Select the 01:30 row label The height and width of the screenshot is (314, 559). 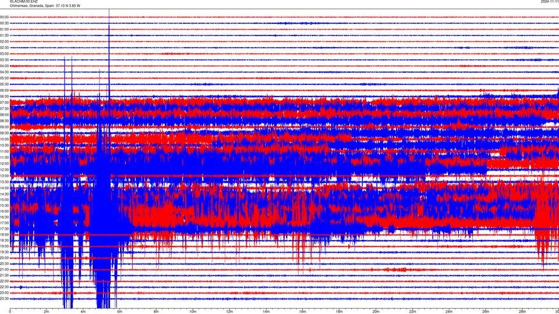5,35
